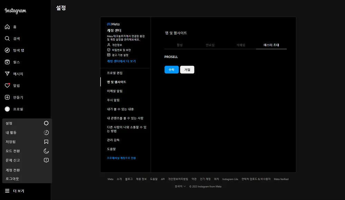This screenshot has width=345, height=200.
Task: Click the saved (저장됨) bookmark icon
Action: click(46, 142)
